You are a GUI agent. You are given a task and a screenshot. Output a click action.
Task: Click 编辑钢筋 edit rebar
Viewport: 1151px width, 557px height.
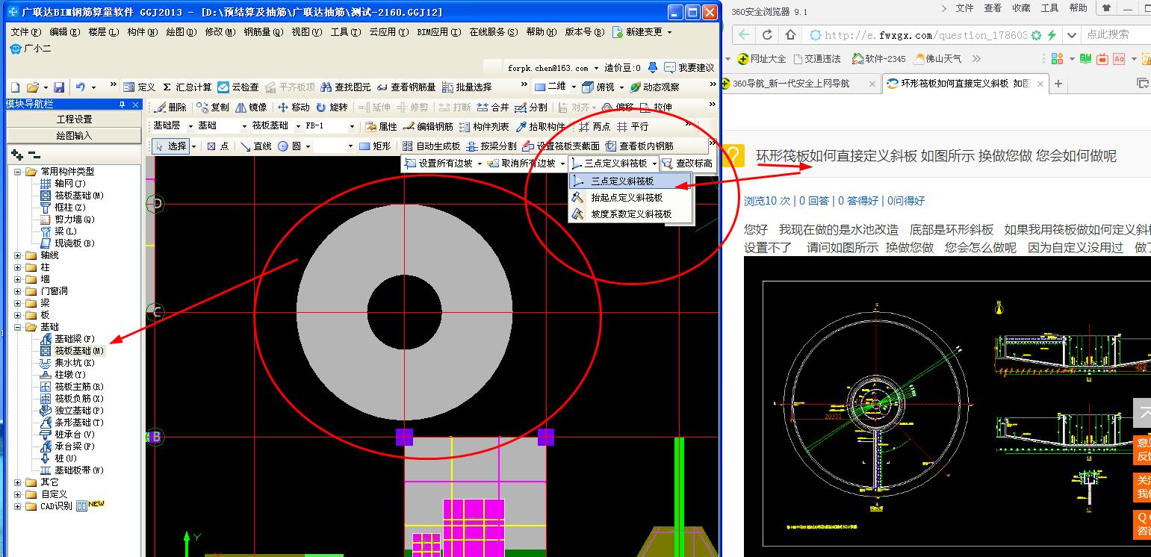point(428,127)
